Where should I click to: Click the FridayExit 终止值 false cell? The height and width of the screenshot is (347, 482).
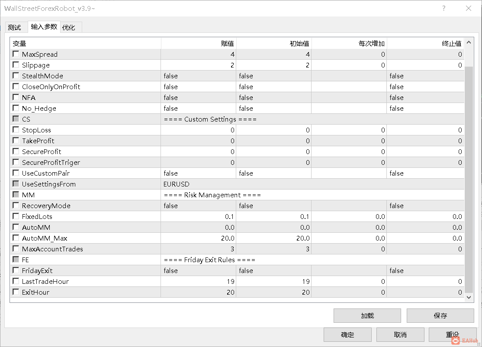pyautogui.click(x=425, y=270)
